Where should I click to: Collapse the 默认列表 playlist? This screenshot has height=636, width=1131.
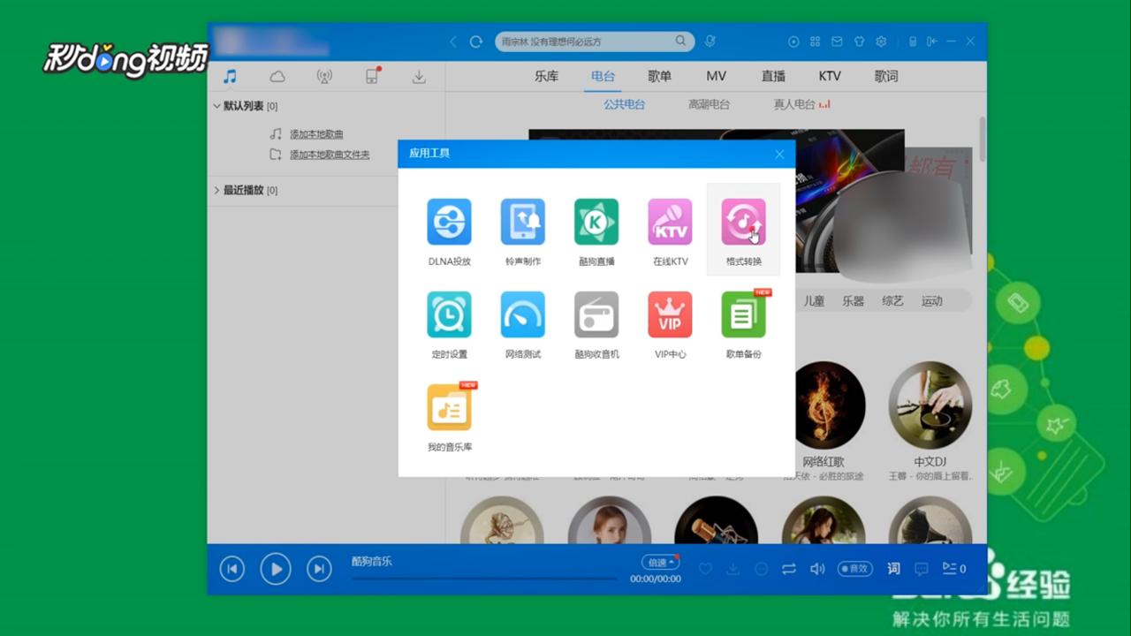click(x=216, y=106)
